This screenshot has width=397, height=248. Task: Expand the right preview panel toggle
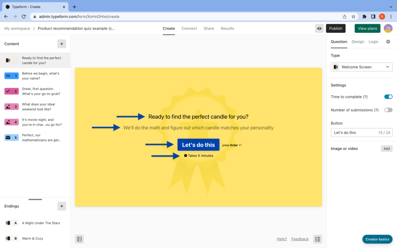317,239
